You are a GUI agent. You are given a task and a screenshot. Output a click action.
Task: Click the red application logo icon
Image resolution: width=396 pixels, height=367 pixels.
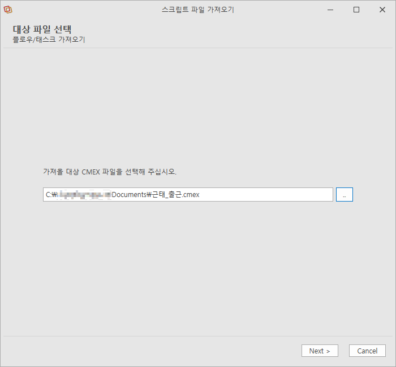8,10
